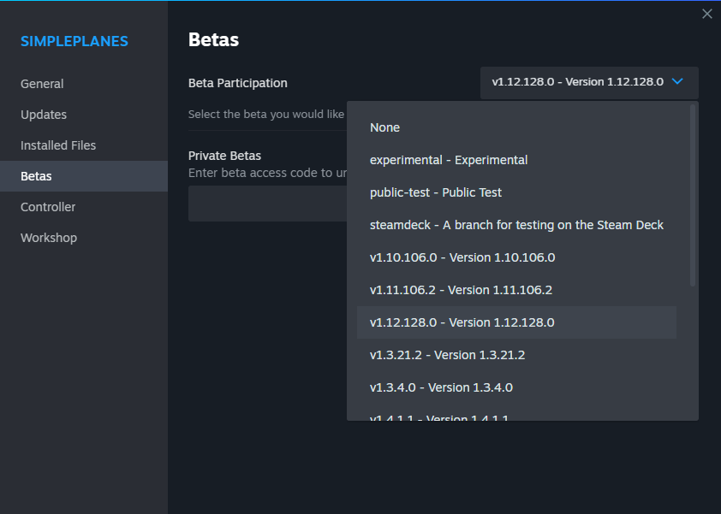Click the Beta Participation label

(238, 83)
